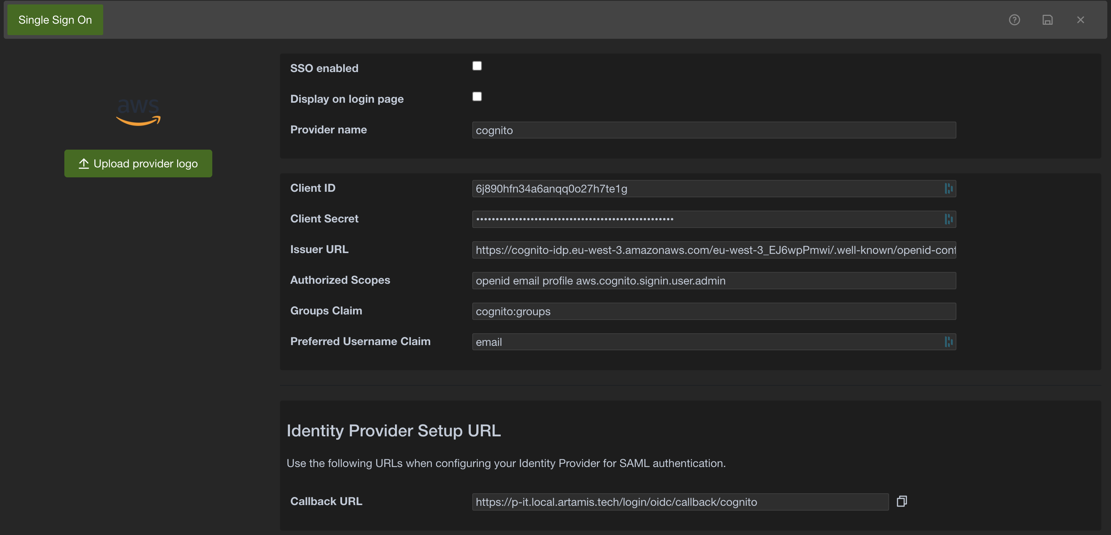Click password manager icon in Preferred Username field
Viewport: 1111px width, 535px height.
click(948, 342)
